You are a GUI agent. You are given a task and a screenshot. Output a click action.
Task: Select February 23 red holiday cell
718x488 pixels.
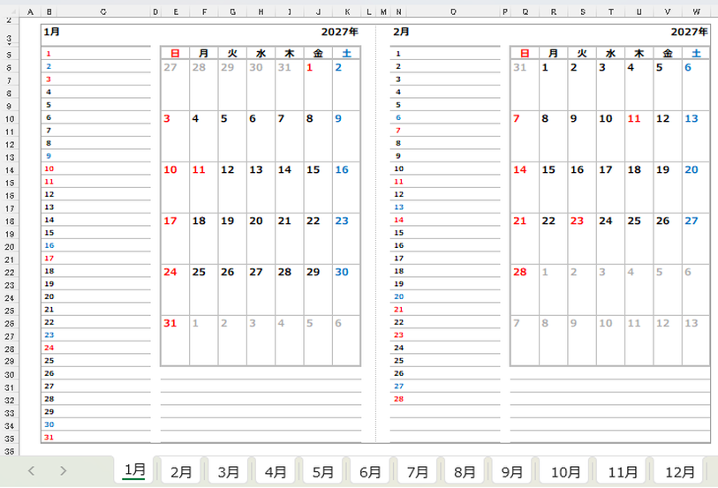click(581, 238)
